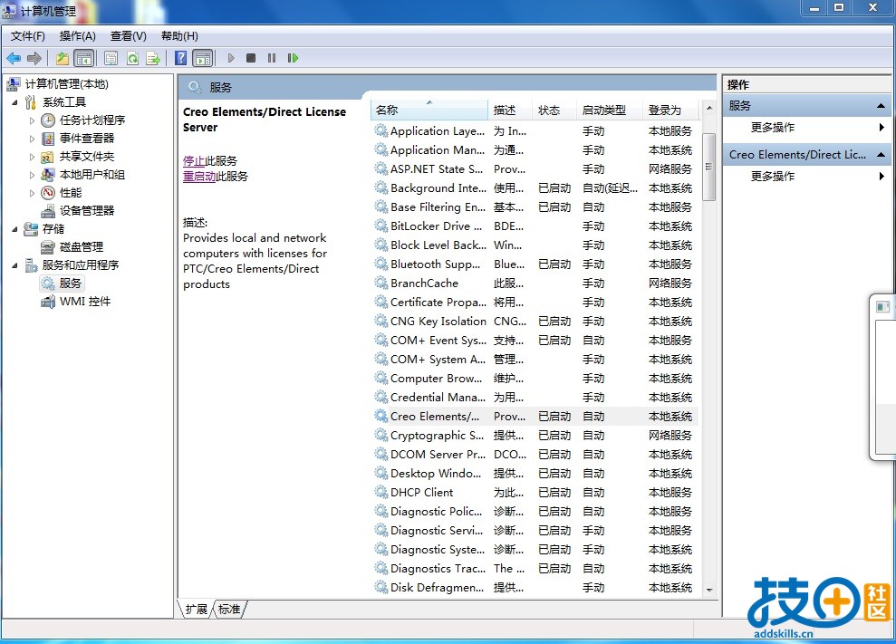Select the Creo Elements/... service row
This screenshot has width=896, height=644.
[x=535, y=417]
